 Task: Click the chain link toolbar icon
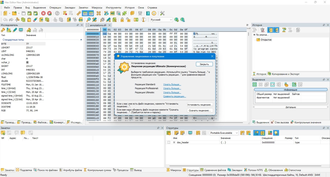[79, 13]
